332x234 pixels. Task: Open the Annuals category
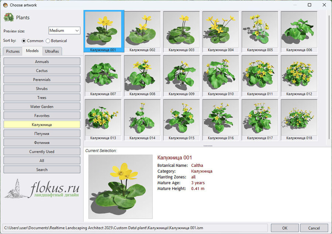42,62
